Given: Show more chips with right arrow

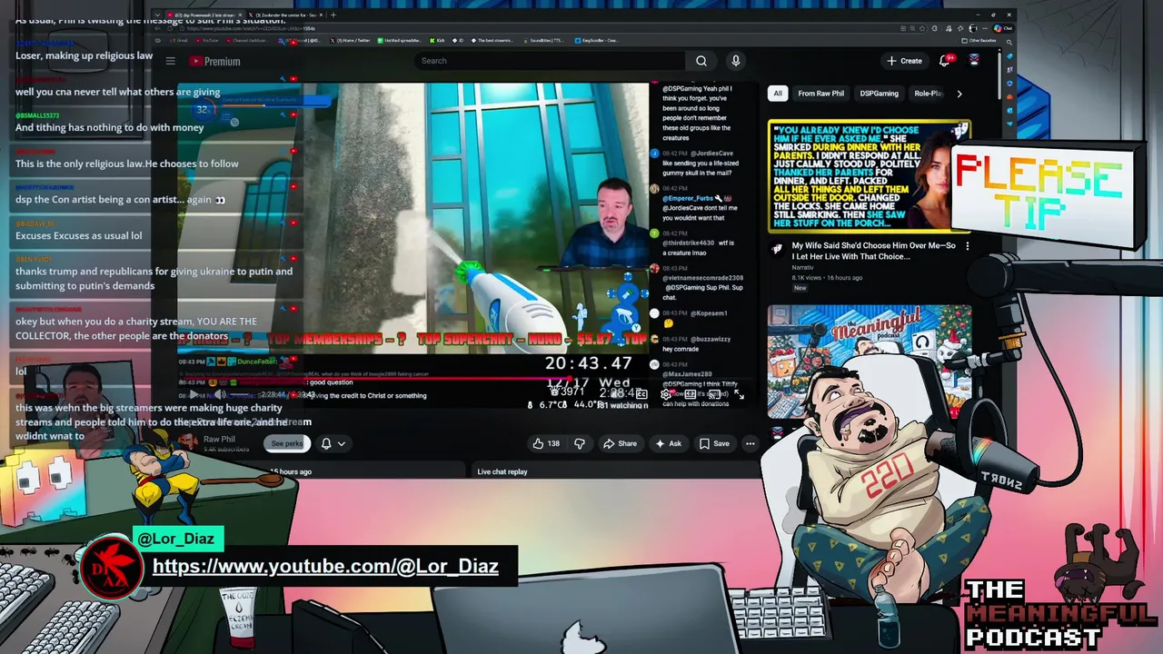Looking at the screenshot, I should click(x=959, y=94).
